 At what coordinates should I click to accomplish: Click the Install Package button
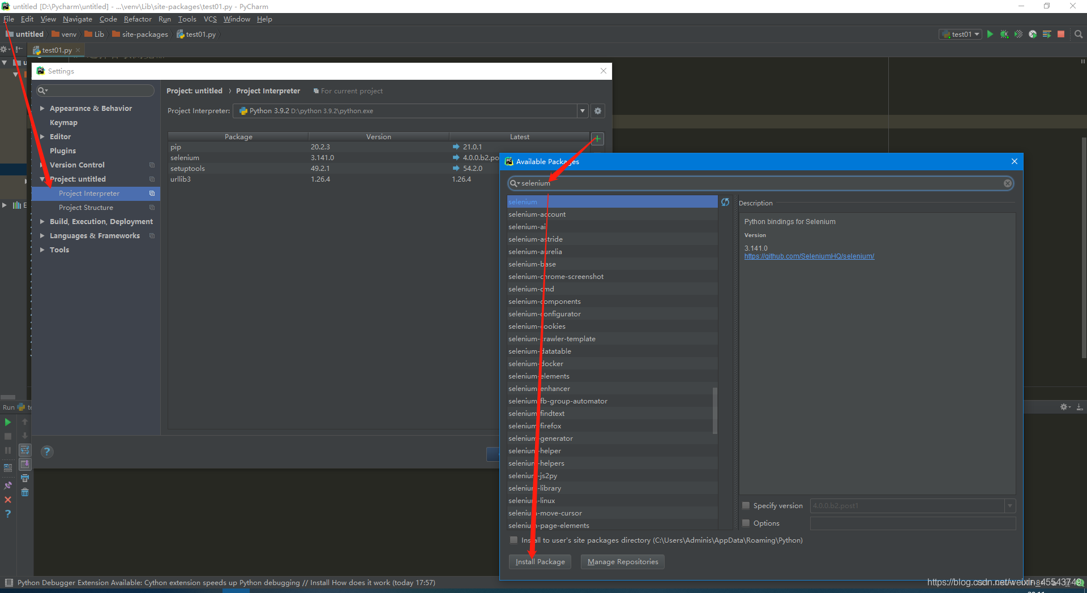[540, 562]
